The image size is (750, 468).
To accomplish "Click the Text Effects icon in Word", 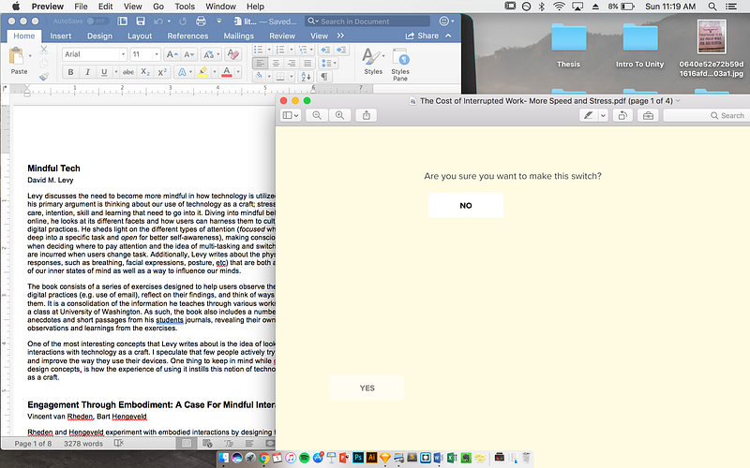I will [x=182, y=72].
